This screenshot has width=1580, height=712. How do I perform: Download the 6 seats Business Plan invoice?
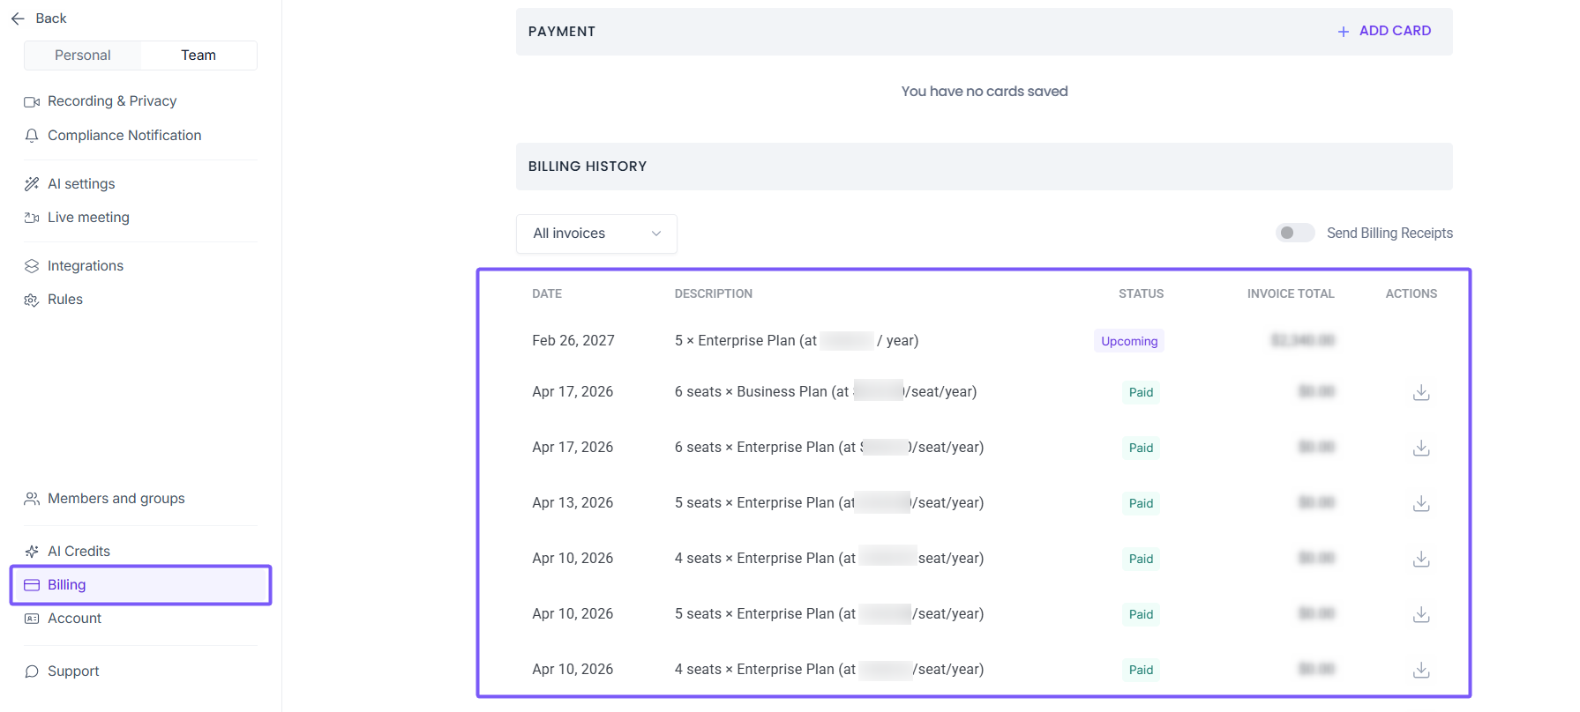tap(1420, 392)
